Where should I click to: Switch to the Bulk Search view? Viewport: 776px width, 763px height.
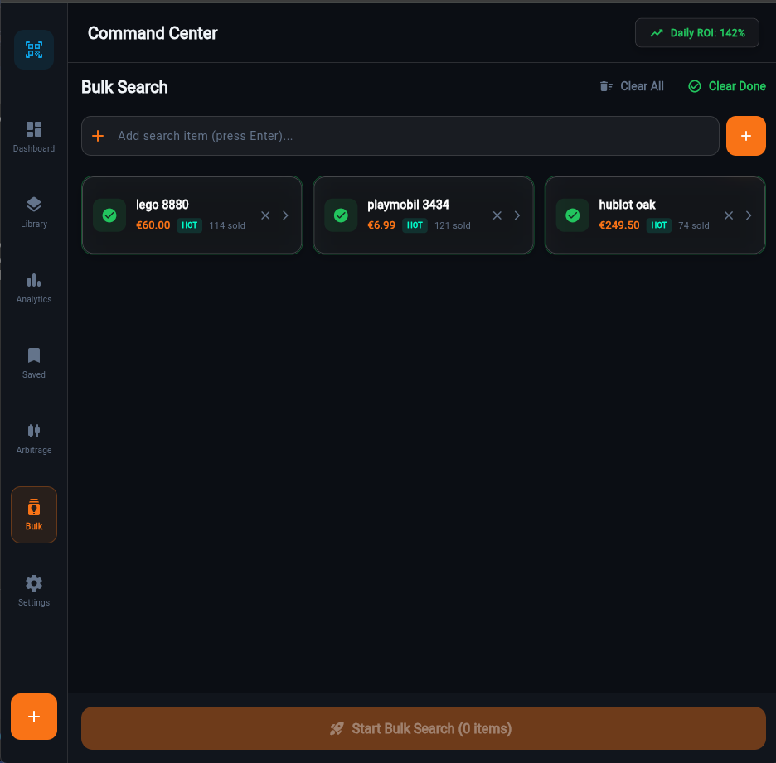click(124, 86)
